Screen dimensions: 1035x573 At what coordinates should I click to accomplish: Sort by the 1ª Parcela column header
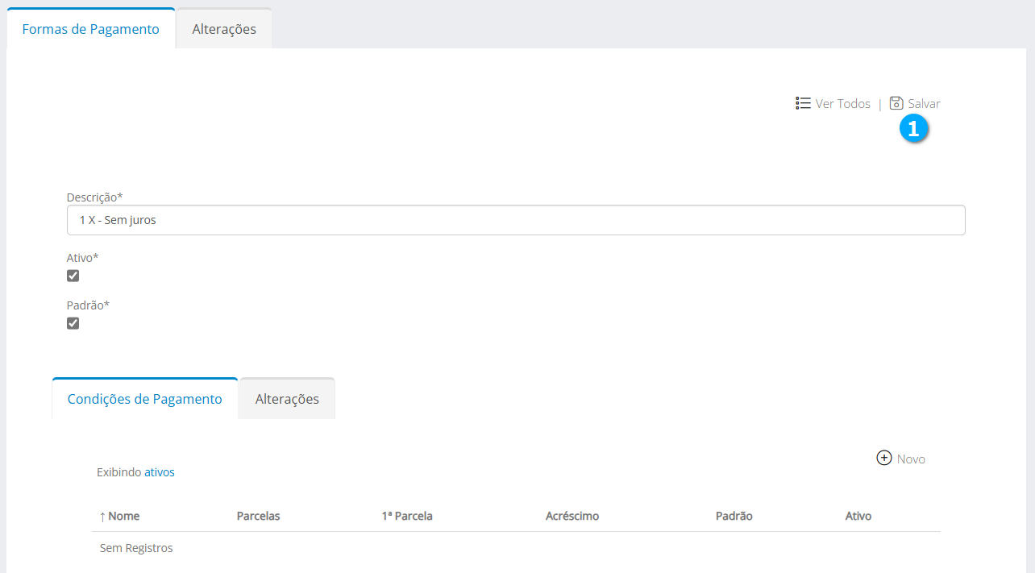pos(407,516)
